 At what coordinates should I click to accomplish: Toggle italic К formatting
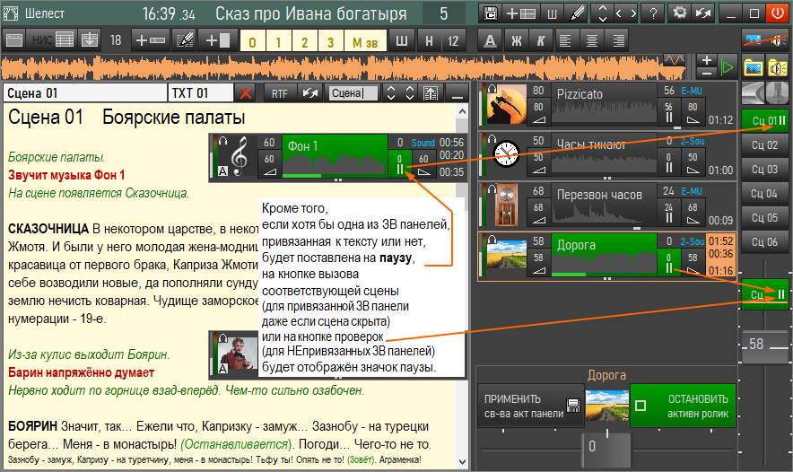pyautogui.click(x=541, y=40)
